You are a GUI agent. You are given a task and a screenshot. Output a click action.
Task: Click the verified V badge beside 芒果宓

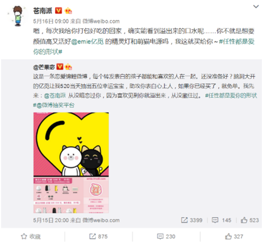point(60,66)
